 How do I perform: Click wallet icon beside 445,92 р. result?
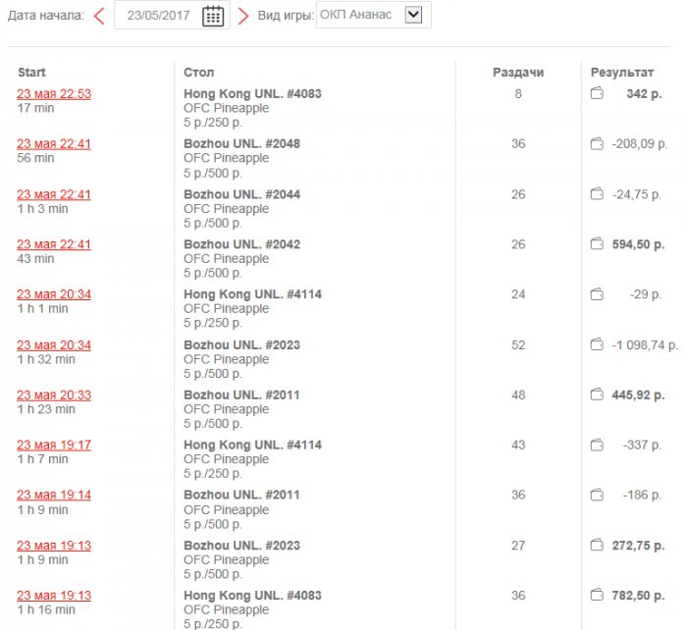tap(597, 394)
